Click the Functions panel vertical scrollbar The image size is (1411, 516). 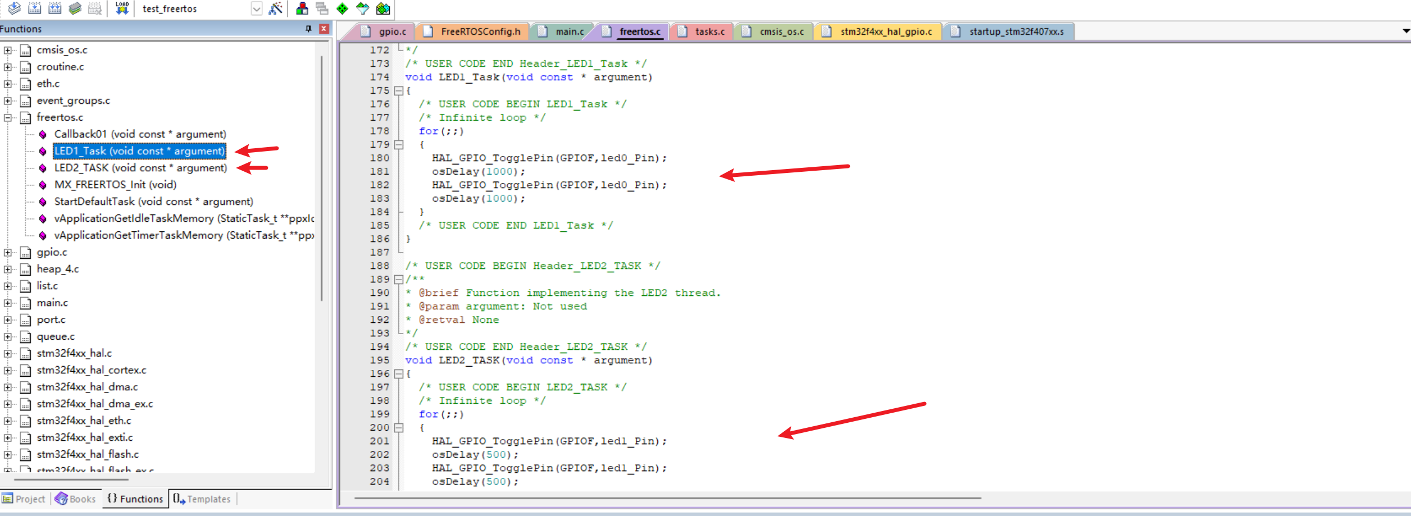coord(322,179)
